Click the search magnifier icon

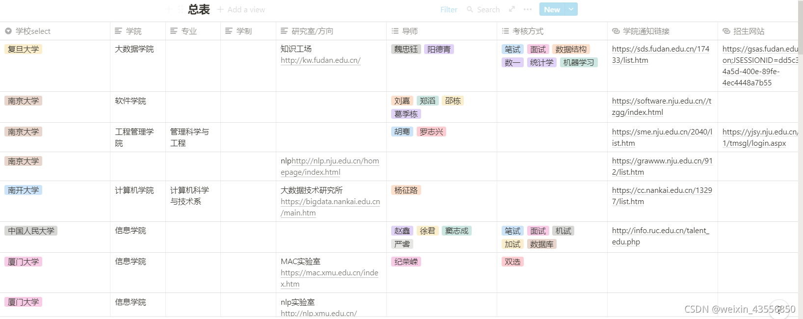pyautogui.click(x=470, y=9)
